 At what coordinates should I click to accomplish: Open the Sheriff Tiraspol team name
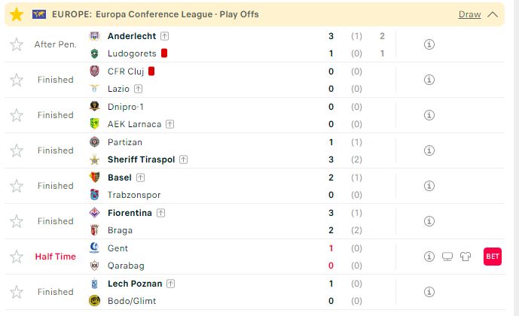click(x=142, y=160)
